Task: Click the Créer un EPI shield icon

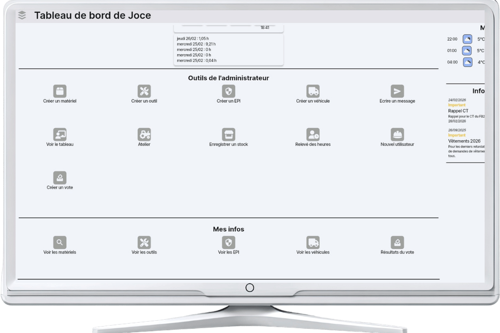Action: click(x=228, y=90)
